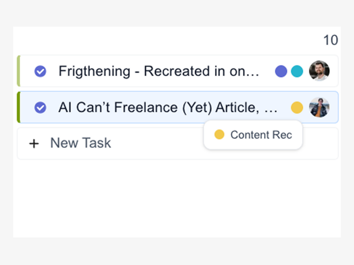The height and width of the screenshot is (265, 354).
Task: Click the light green status bar on the Frigthening task
Action: pyautogui.click(x=19, y=71)
